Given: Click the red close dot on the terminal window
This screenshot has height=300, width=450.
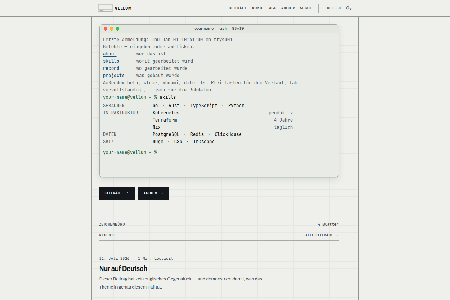Looking at the screenshot, I should pyautogui.click(x=106, y=29).
